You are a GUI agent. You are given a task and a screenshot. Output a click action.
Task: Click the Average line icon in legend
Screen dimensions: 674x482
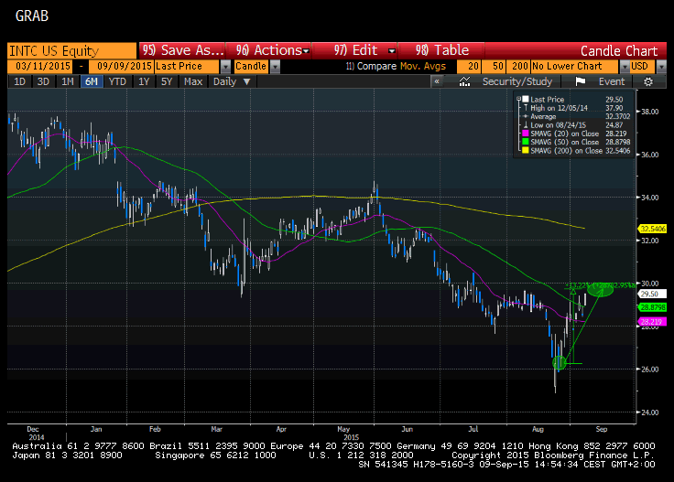point(526,116)
